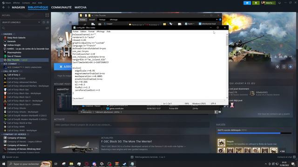Open Notepad Format menu
Screen dimensions: 298x167
[x=91, y=32]
